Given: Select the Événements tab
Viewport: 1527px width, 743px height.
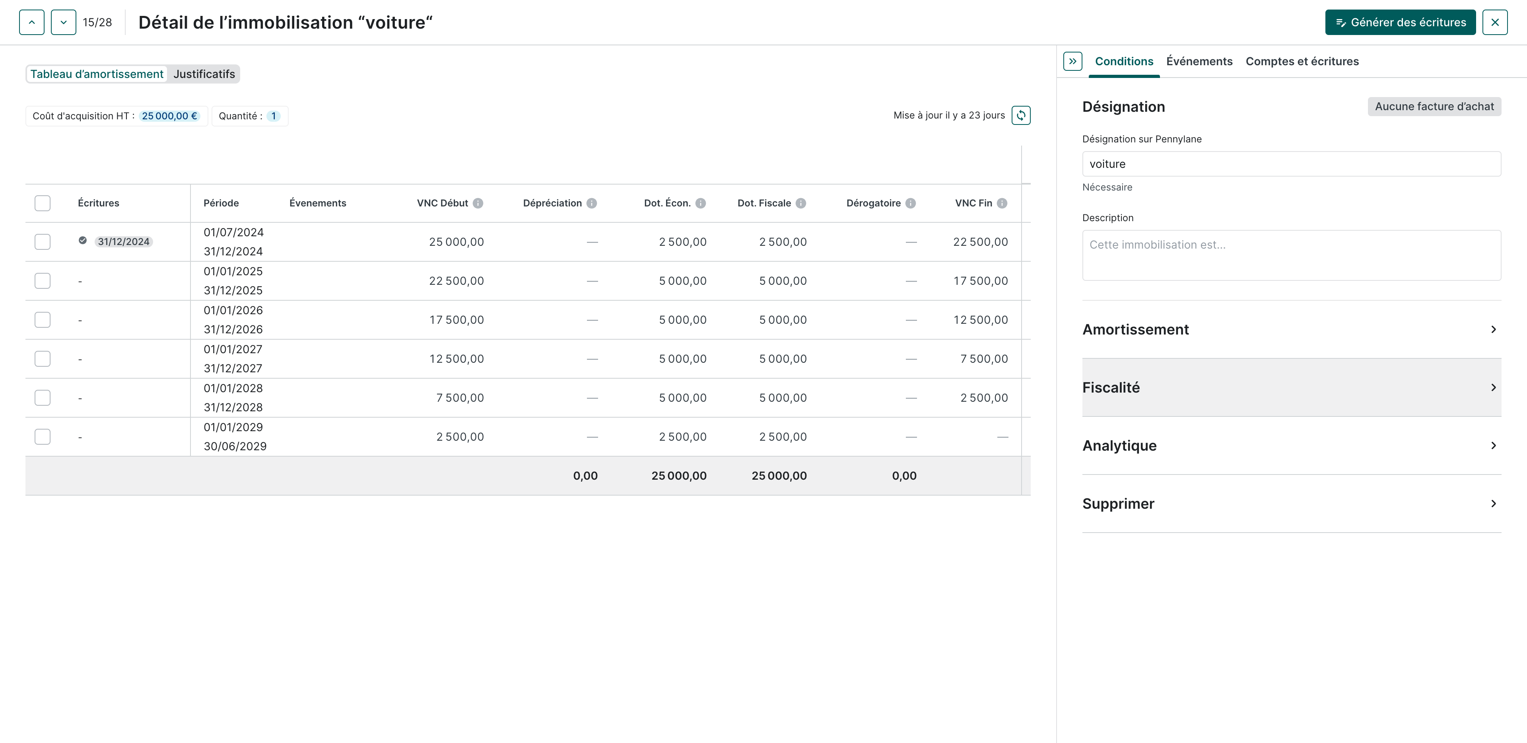Looking at the screenshot, I should 1199,62.
